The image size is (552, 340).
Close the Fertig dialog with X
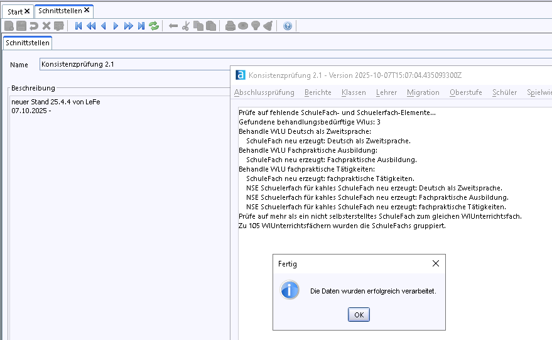[x=436, y=264]
